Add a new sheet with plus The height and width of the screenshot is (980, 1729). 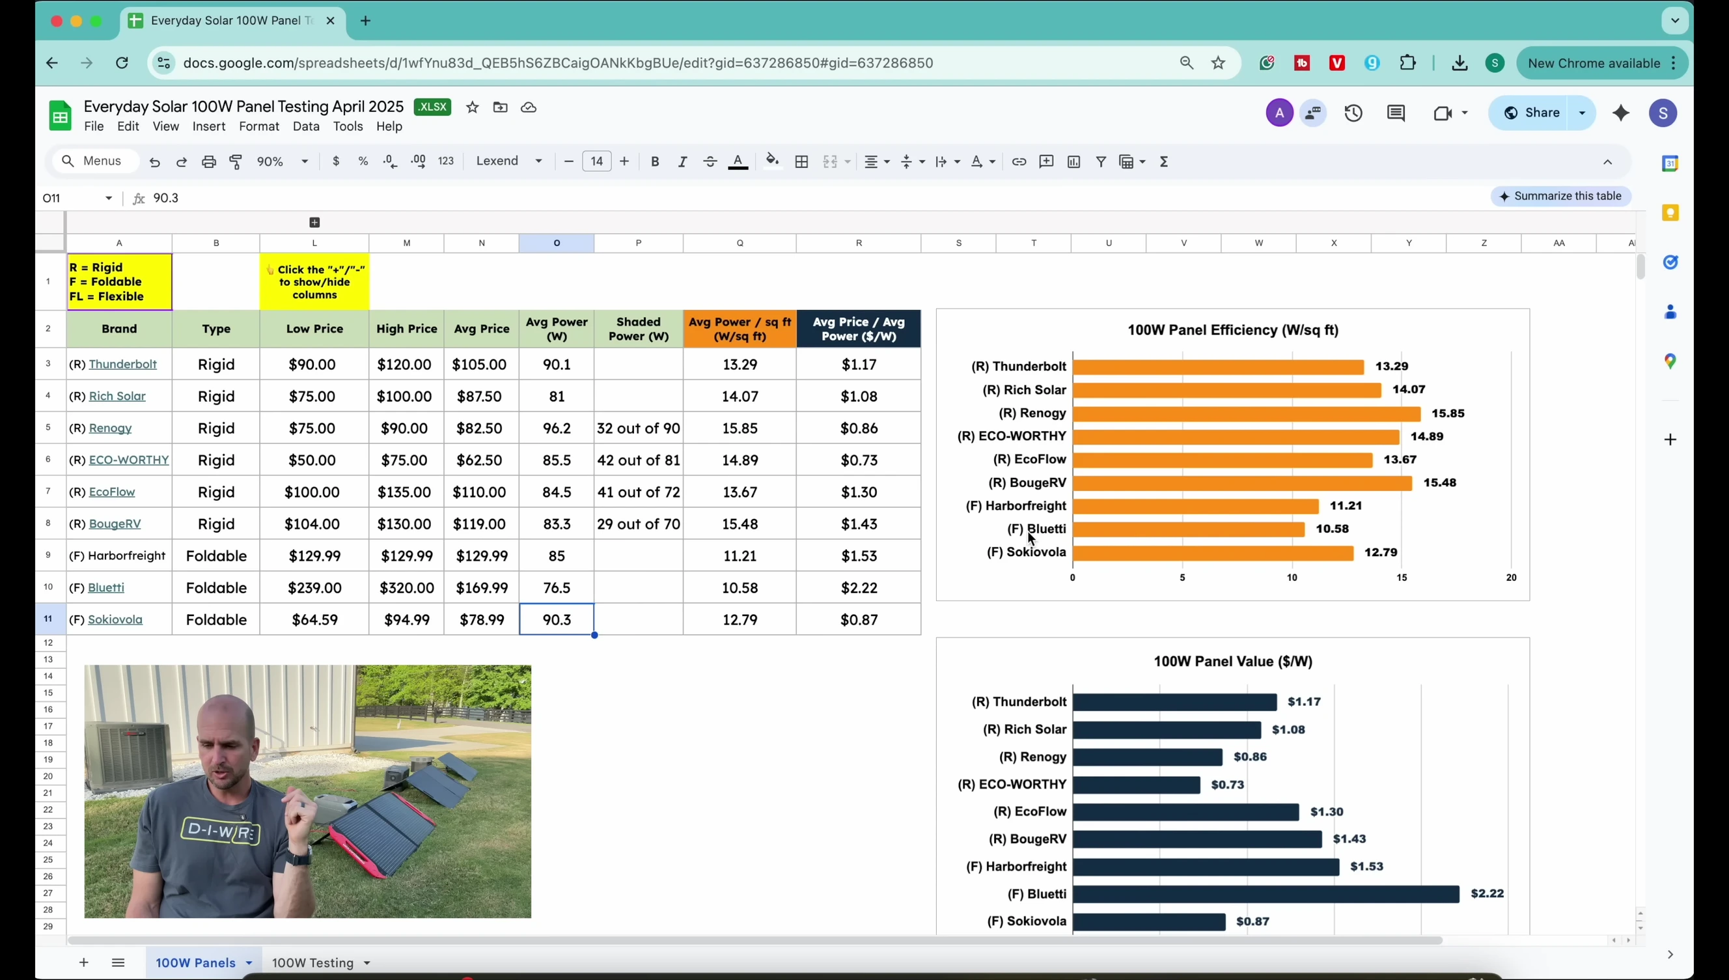83,963
